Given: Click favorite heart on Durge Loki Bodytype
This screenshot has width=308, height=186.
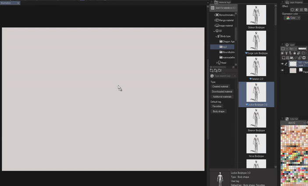Looking at the screenshot, I should point(246,53).
